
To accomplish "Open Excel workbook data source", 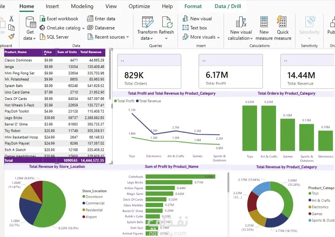I will pos(59,19).
